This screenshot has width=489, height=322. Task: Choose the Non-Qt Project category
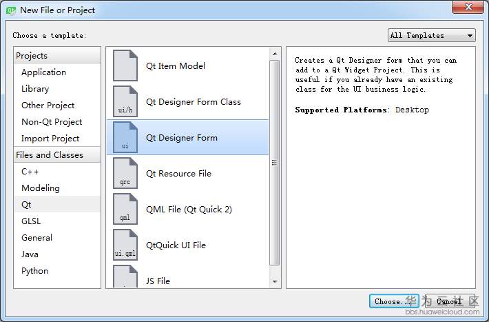[x=52, y=122]
